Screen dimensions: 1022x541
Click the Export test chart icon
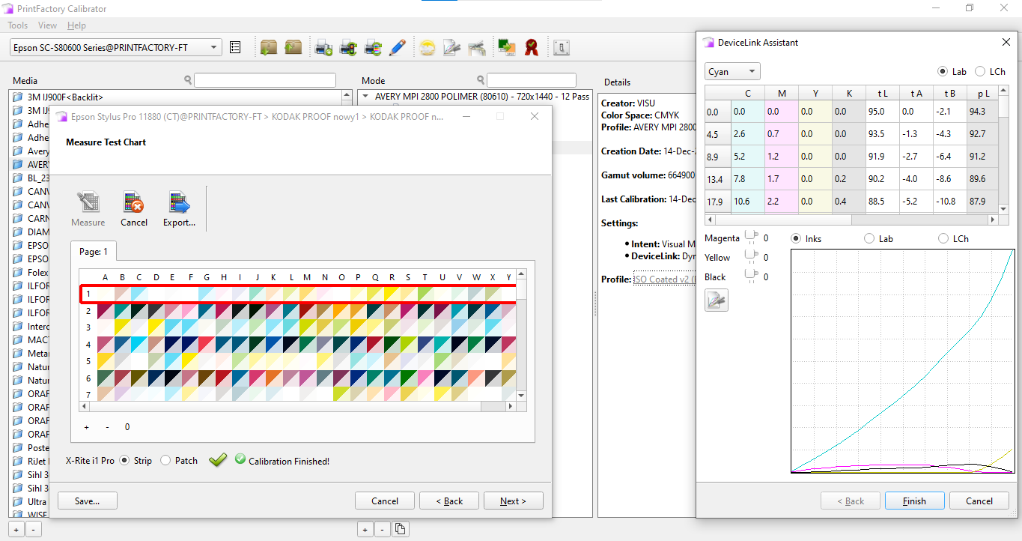pyautogui.click(x=179, y=203)
